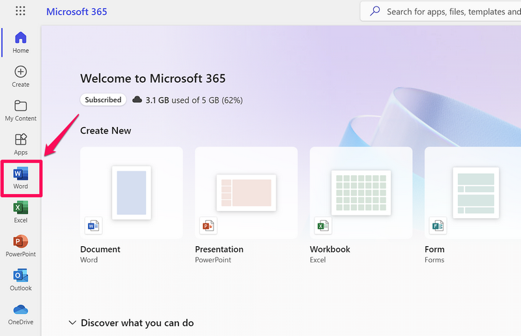Image resolution: width=521 pixels, height=336 pixels.
Task: Open My Content folder icon
Action: click(21, 110)
